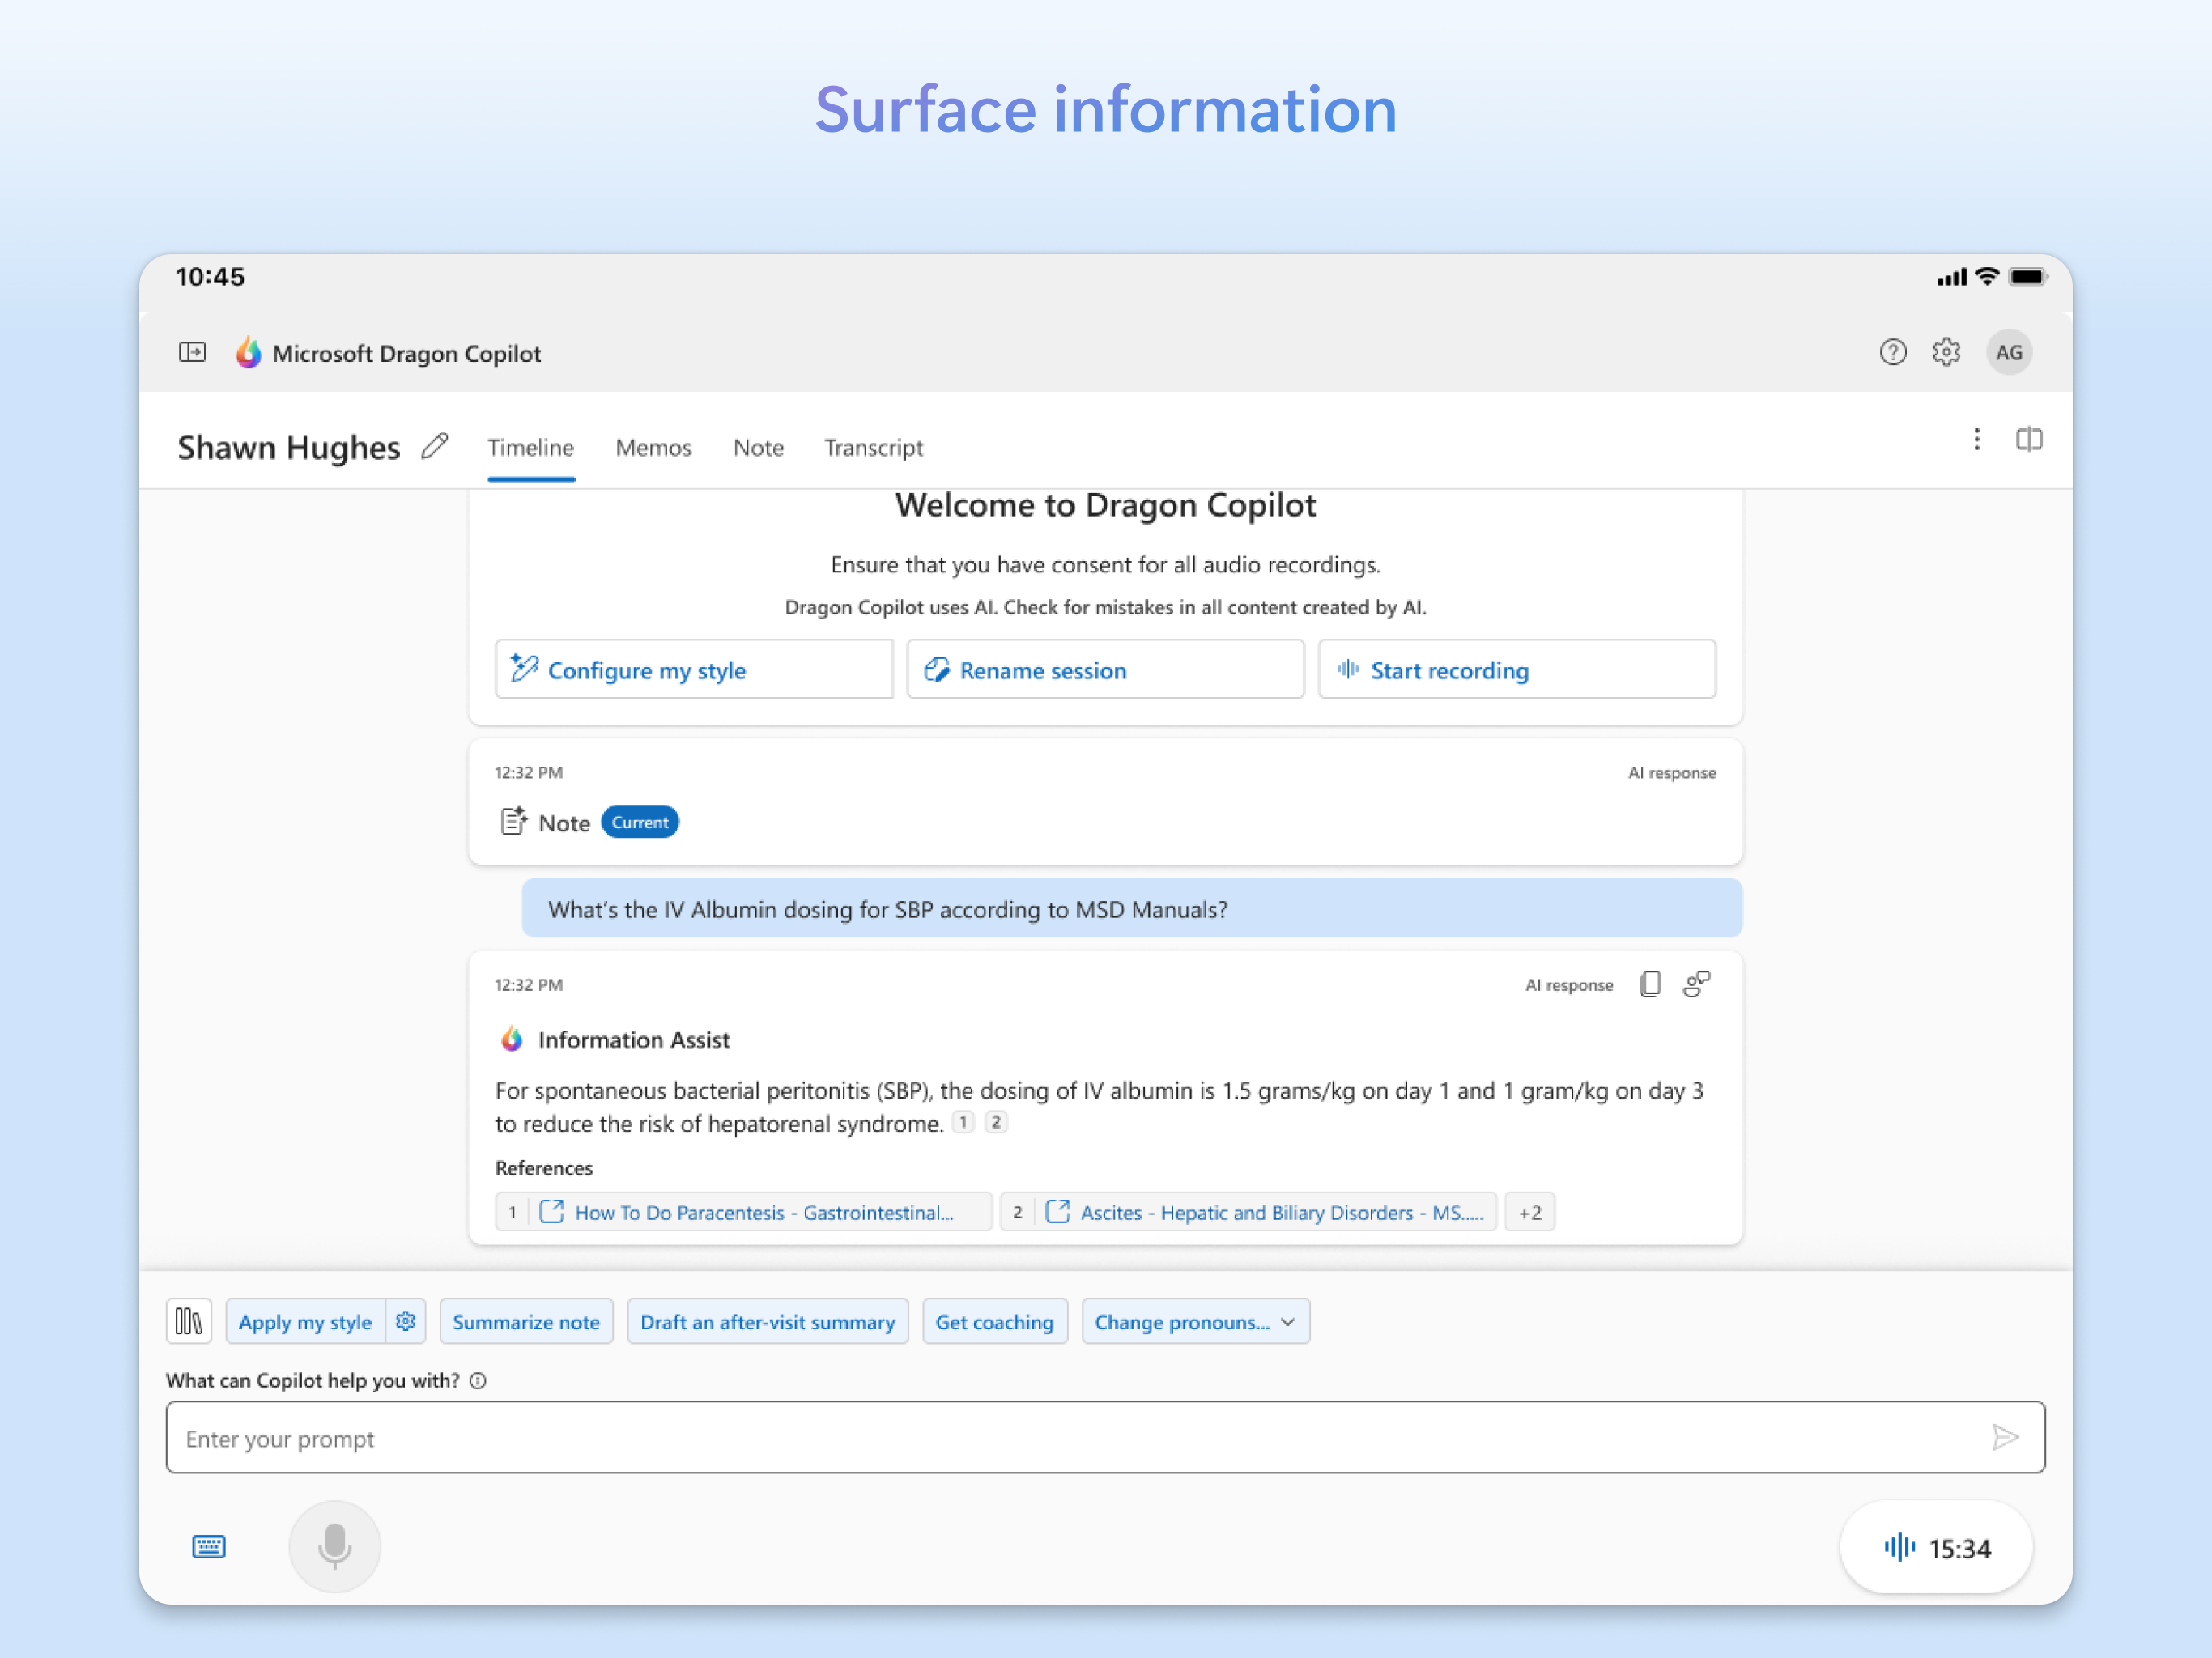Open the prompt library icon
Screen dimensions: 2212x1658
(x=189, y=1321)
